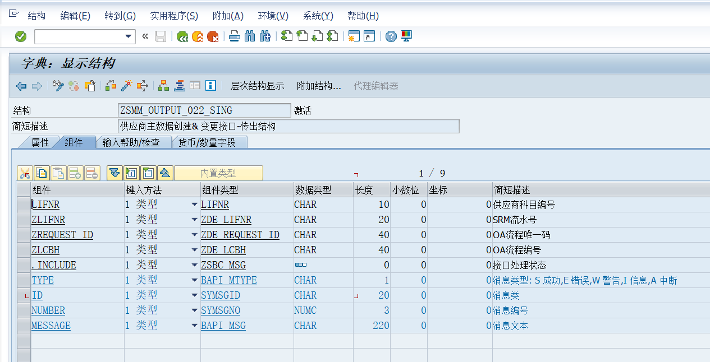This screenshot has width=710, height=362.
Task: Open the BAPI_MTYPE component type link
Action: click(229, 281)
